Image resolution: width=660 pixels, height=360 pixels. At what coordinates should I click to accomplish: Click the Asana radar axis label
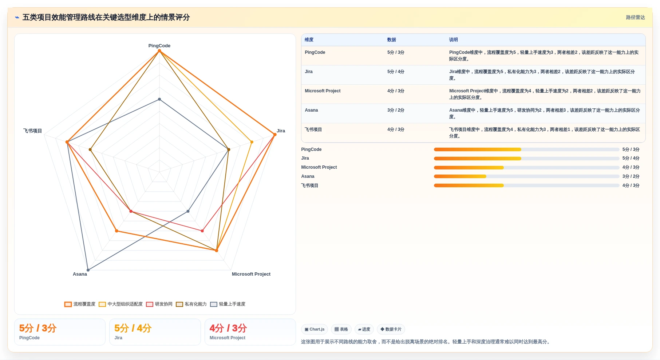[80, 274]
